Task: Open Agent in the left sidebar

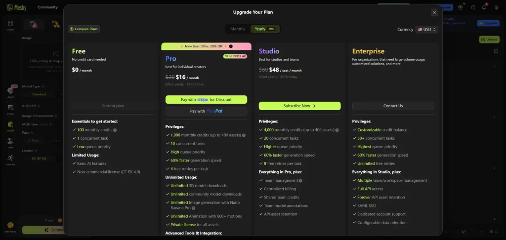Action: pyautogui.click(x=11, y=92)
